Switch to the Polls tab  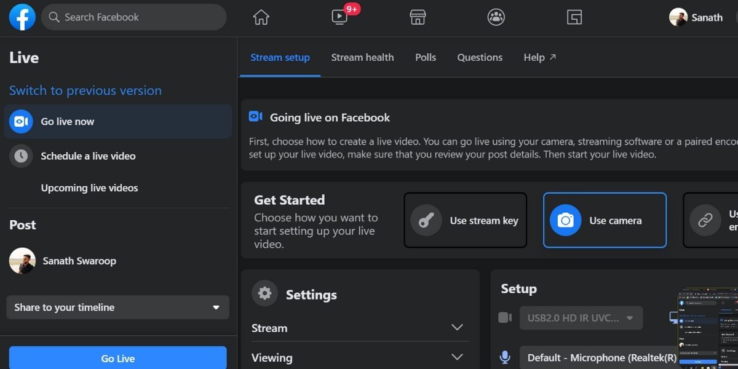point(425,57)
